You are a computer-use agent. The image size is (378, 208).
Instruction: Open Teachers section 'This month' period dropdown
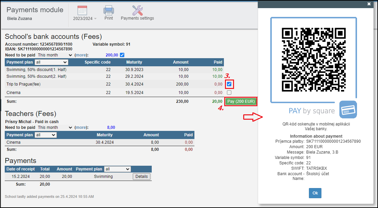pos(55,128)
